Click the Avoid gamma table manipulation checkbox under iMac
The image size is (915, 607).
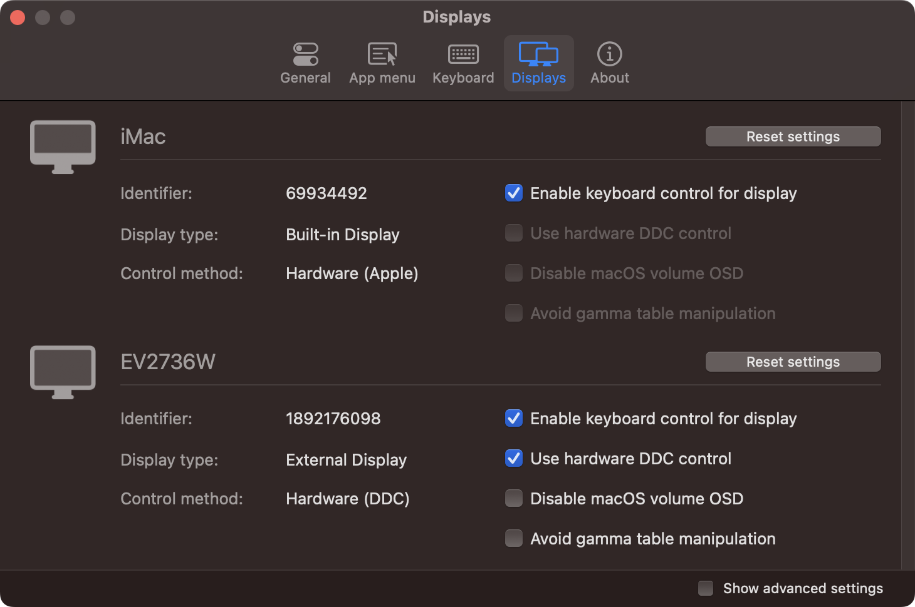tap(513, 313)
